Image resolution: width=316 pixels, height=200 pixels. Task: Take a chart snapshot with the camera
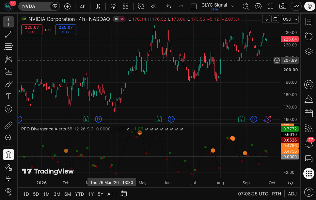pos(283,6)
